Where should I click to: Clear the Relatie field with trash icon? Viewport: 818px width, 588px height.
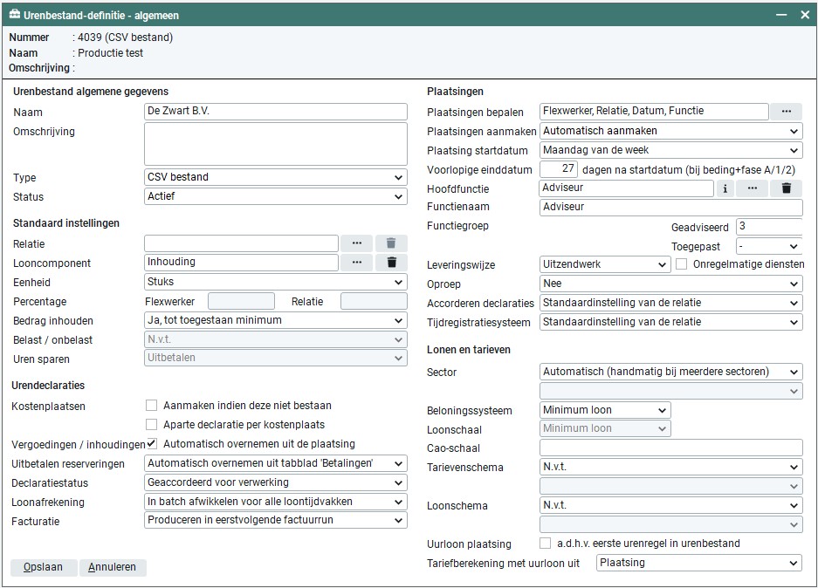[x=391, y=243]
